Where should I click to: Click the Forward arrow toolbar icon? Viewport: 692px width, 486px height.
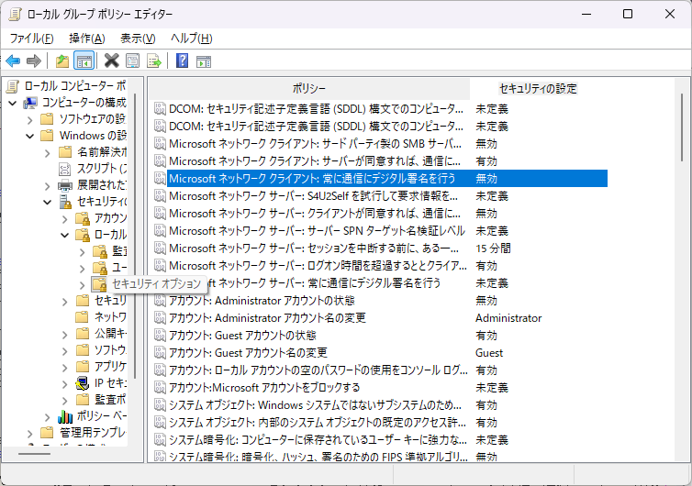34,61
